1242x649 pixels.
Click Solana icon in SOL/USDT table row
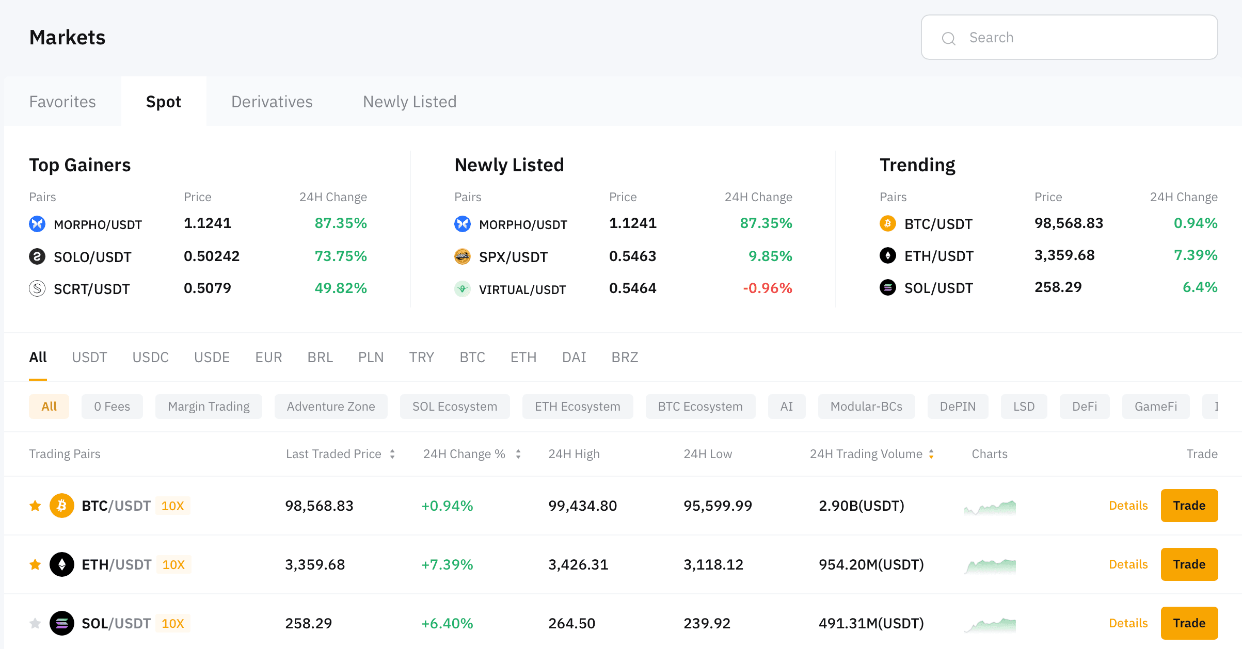pyautogui.click(x=61, y=623)
